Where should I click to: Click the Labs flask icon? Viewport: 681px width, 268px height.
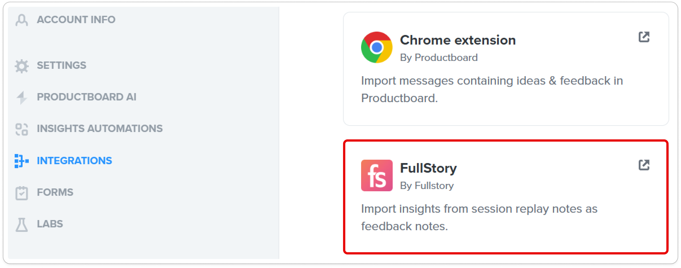22,225
